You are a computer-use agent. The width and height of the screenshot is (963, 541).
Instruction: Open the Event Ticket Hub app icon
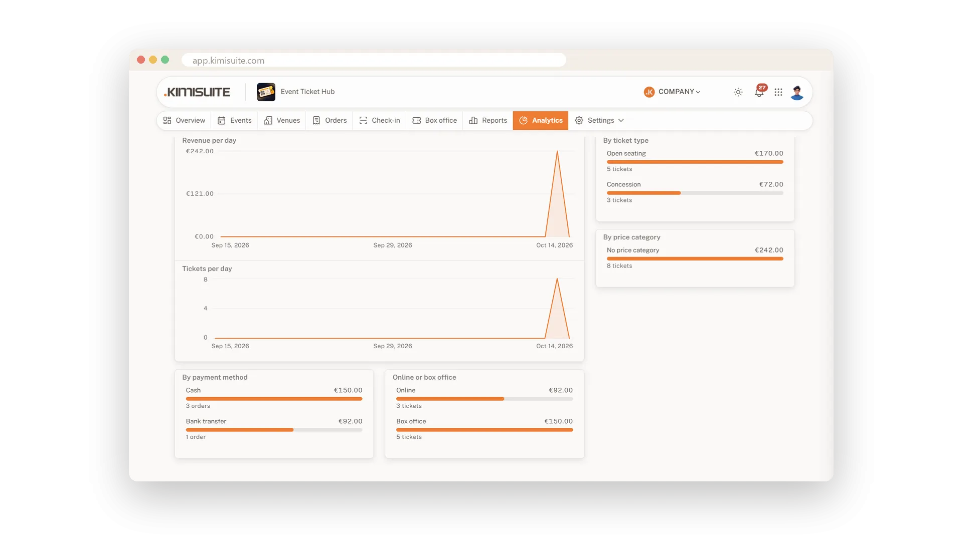pos(266,92)
